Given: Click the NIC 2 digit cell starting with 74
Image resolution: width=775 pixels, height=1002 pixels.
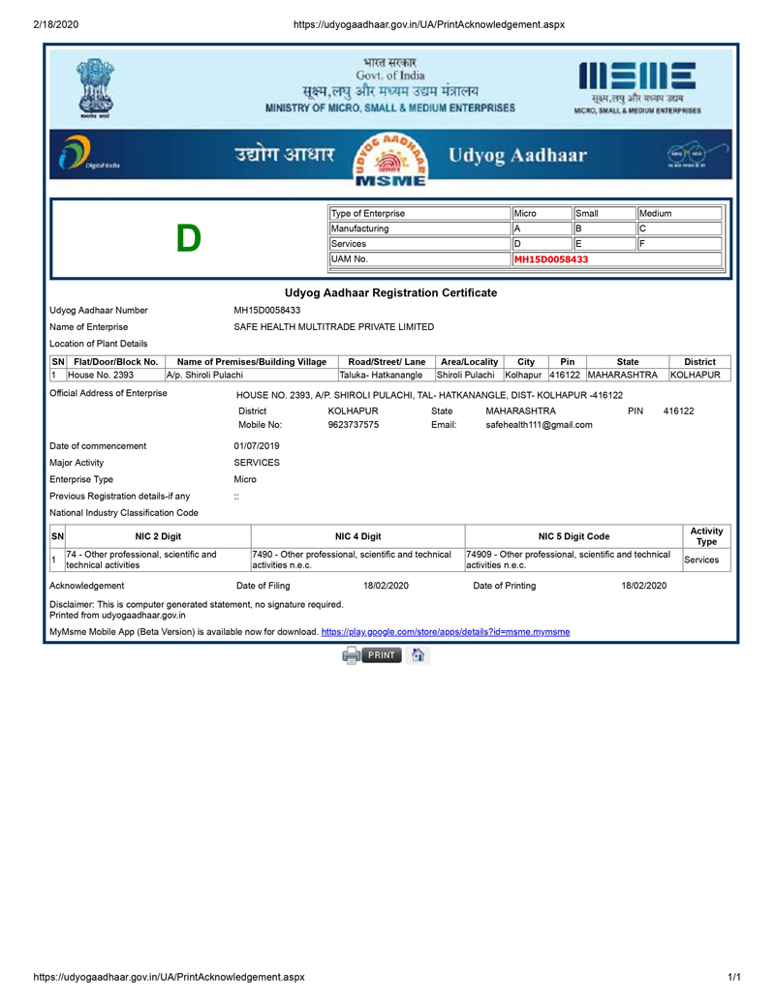Looking at the screenshot, I should [158, 560].
